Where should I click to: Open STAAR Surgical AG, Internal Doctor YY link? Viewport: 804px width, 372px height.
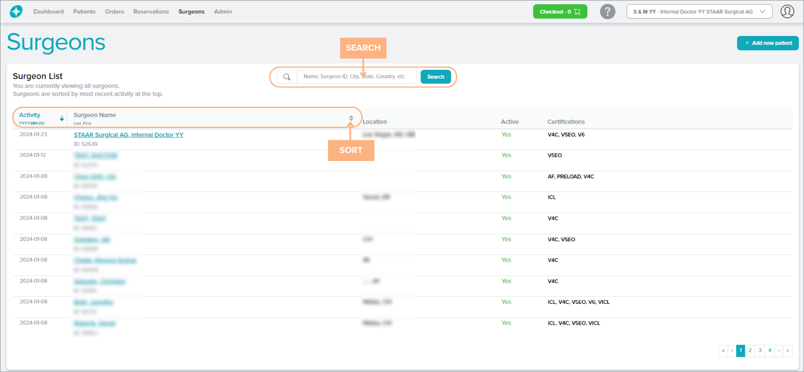point(128,135)
